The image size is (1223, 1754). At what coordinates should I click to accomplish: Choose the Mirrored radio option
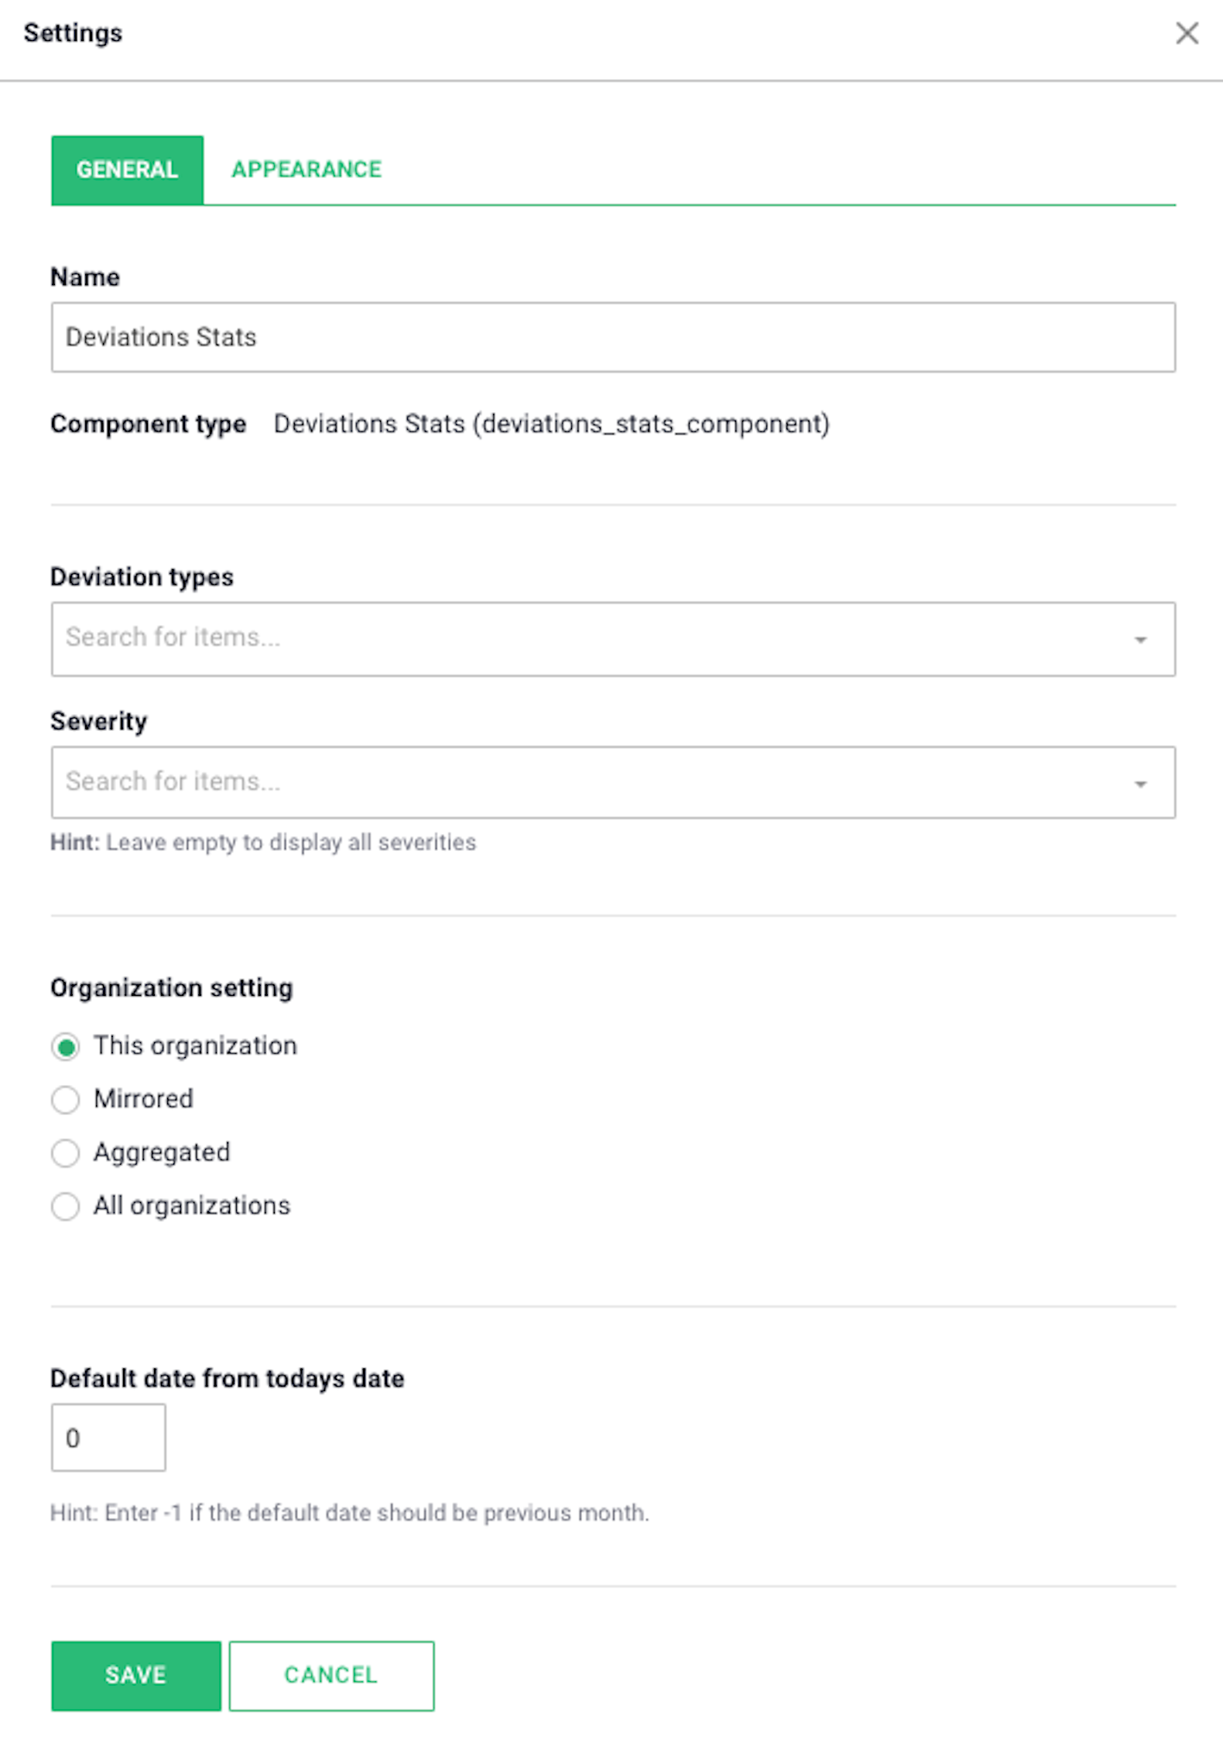[66, 1100]
